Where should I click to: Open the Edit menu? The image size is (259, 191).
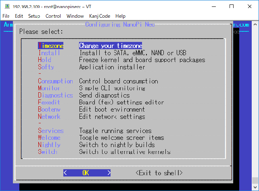pos(19,16)
